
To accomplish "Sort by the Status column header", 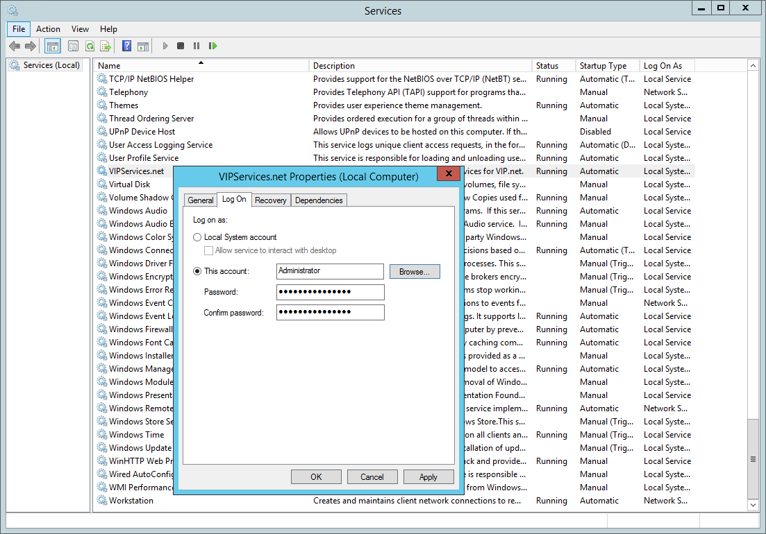I will (553, 65).
